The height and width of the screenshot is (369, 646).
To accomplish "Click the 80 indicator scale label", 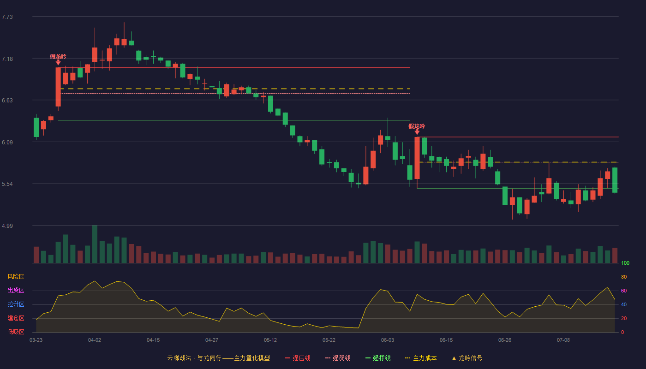I will [x=624, y=277].
